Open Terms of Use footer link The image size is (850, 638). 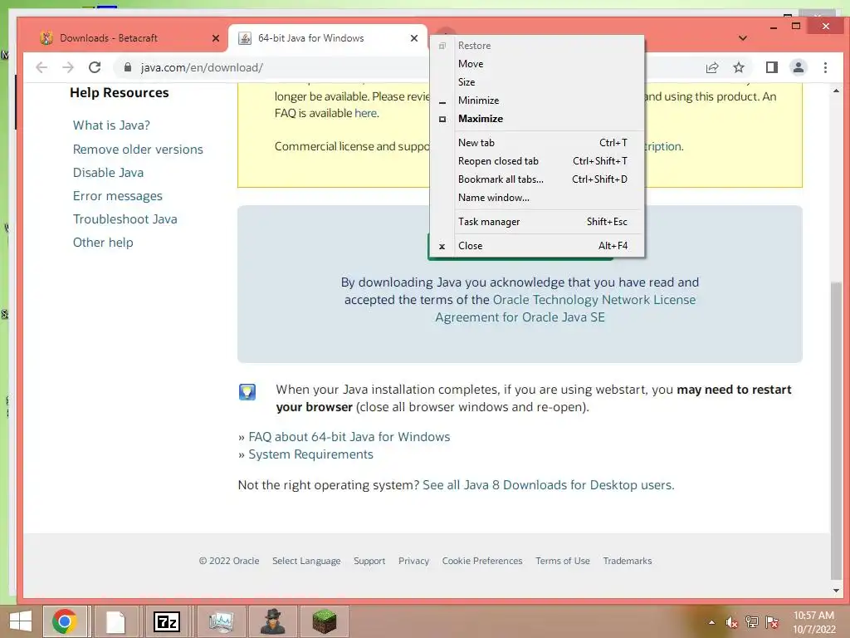coord(563,561)
